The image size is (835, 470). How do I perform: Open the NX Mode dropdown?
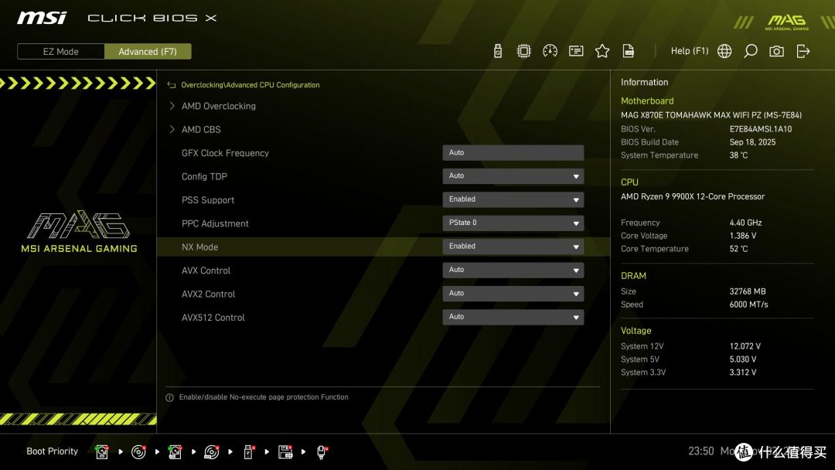coord(513,247)
